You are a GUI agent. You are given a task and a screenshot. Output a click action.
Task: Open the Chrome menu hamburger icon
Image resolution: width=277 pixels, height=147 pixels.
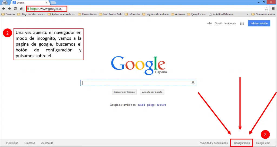coord(273,9)
